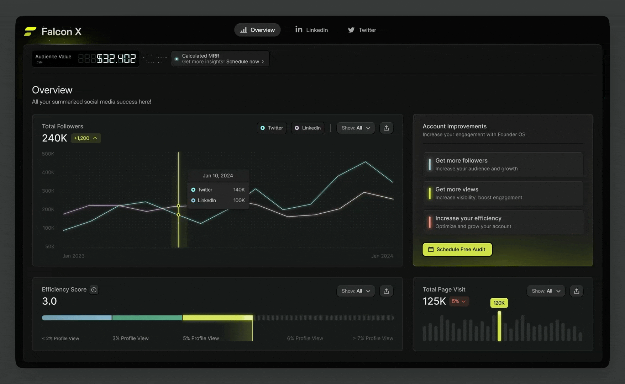Toggle Twitter series in followers chart
625x384 pixels.
(272, 128)
